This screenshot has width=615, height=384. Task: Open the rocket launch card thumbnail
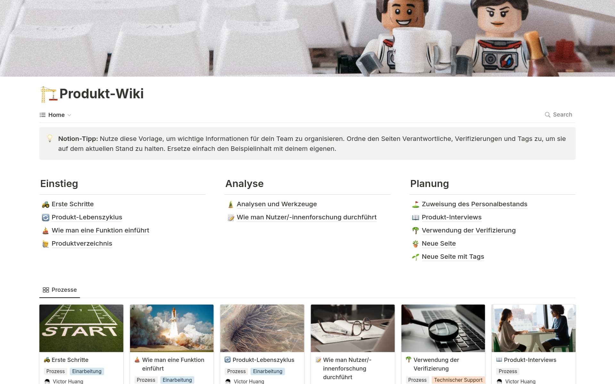[x=172, y=328]
